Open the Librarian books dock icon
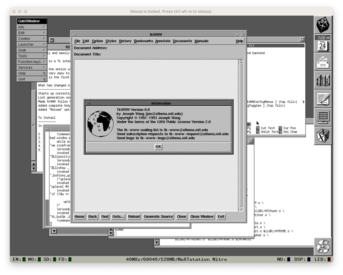Viewport: 343px width, 275px height. point(323,80)
